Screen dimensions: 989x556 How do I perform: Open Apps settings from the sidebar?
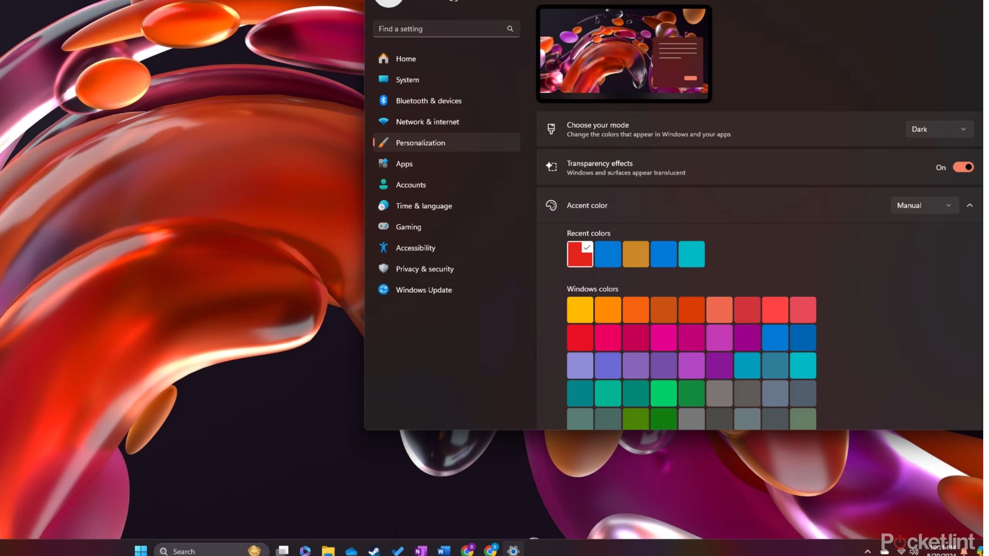click(x=404, y=164)
